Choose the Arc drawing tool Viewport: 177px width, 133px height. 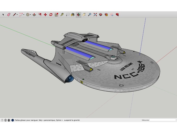21,14
